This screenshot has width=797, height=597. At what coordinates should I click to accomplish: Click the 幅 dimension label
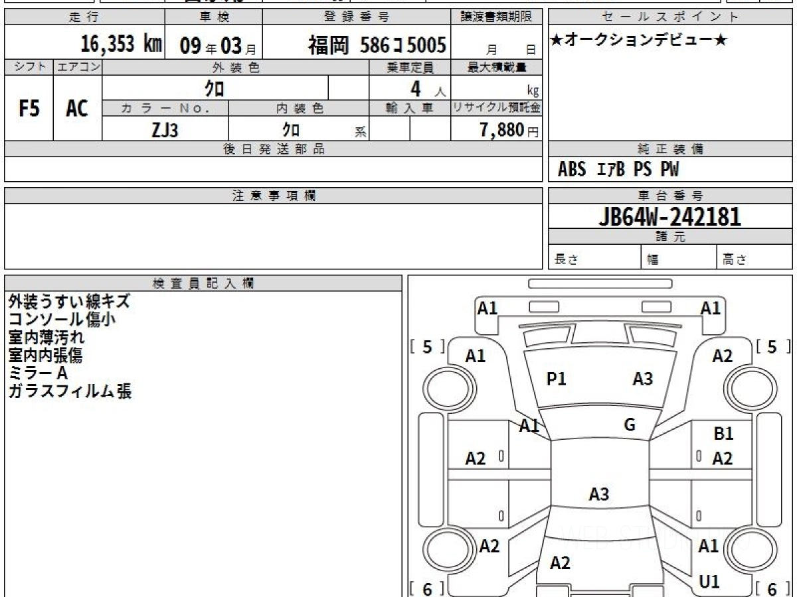(x=653, y=260)
